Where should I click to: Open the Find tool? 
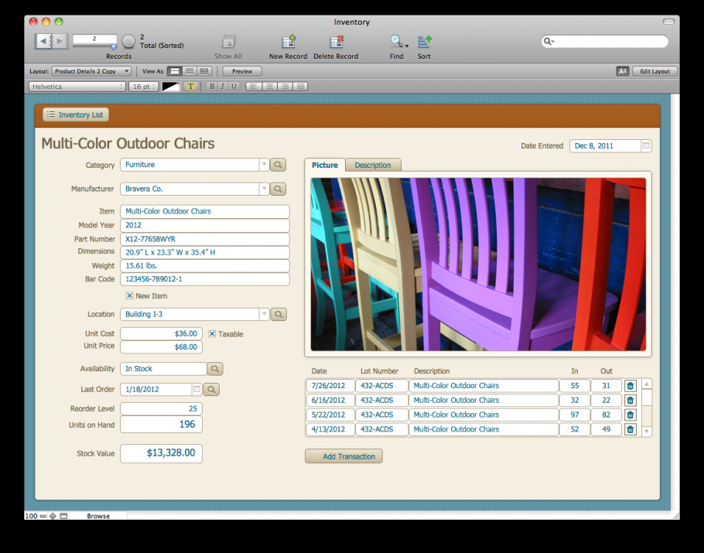point(395,42)
